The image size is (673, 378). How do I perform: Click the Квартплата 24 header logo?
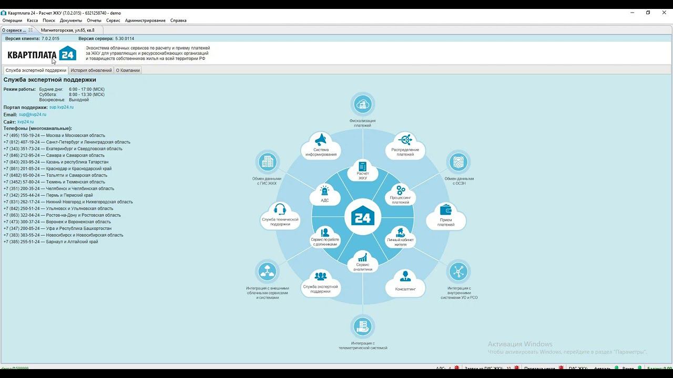pyautogui.click(x=42, y=54)
